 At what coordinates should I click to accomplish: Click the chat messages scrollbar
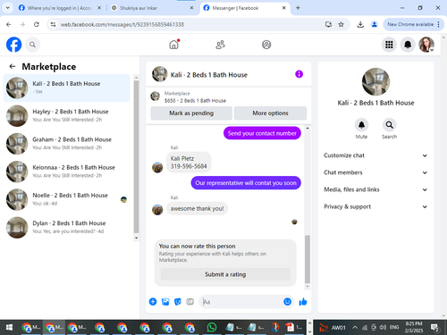point(308,259)
